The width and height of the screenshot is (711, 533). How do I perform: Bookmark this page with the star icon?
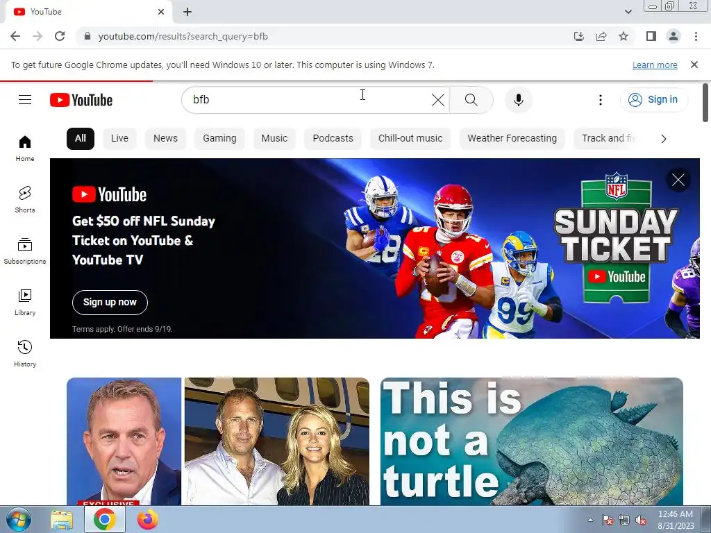click(x=624, y=36)
